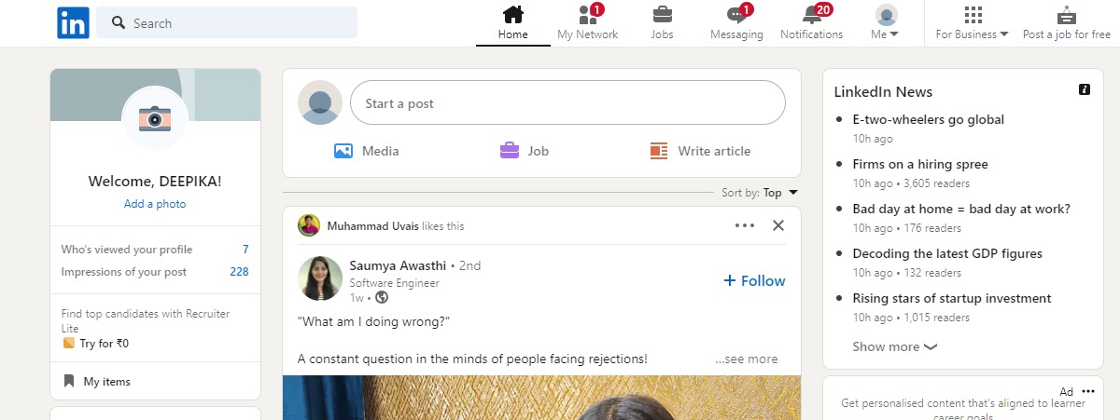The width and height of the screenshot is (1120, 420).
Task: Click your avatar beside Start a post
Action: tap(320, 103)
